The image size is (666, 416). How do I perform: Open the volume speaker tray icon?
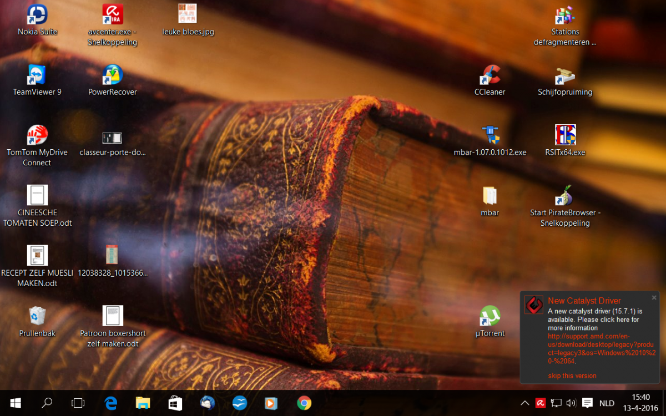click(x=572, y=403)
